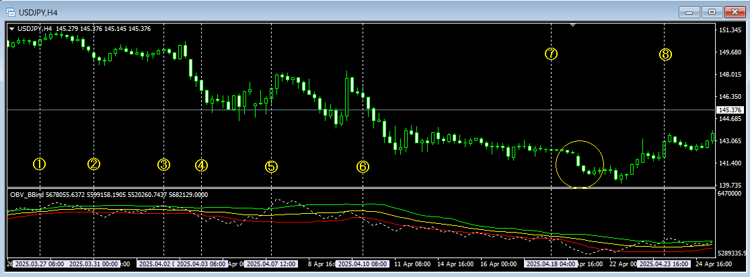Screen dimensions: 750x277
Task: Click the USDJPY,H4 window title text
Action: pyautogui.click(x=38, y=11)
